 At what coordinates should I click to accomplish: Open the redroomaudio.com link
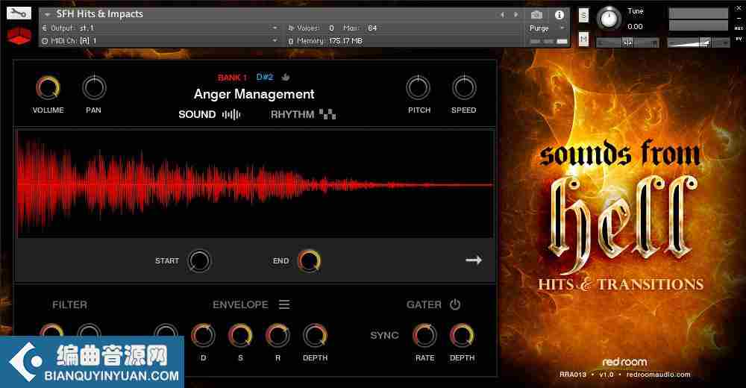(x=658, y=375)
